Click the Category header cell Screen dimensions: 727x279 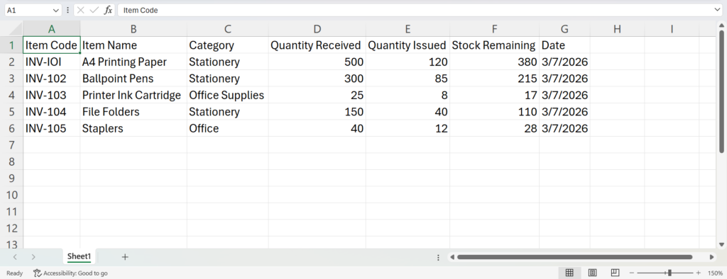tap(228, 45)
